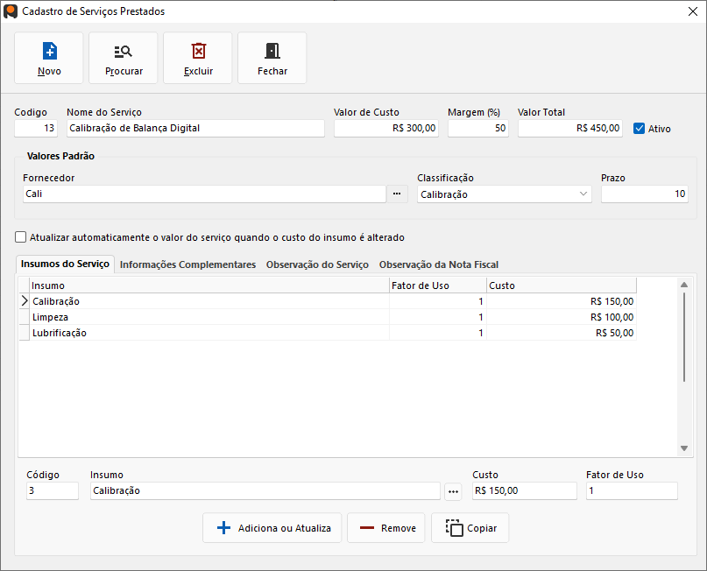This screenshot has width=707, height=571.
Task: Open the Observação do Serviço tab
Action: (317, 264)
